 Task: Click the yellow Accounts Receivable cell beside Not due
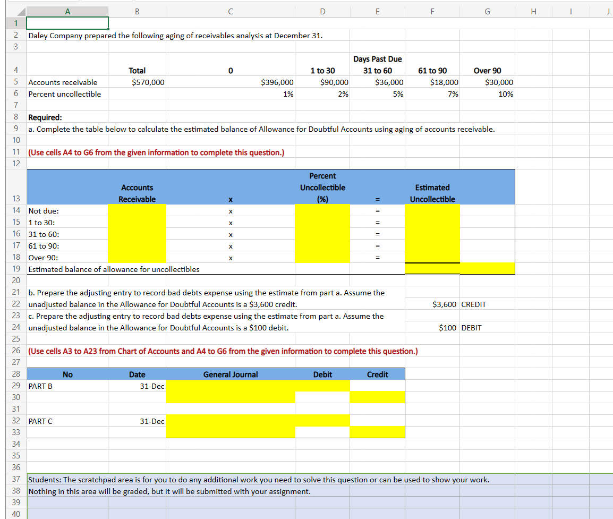(137, 211)
